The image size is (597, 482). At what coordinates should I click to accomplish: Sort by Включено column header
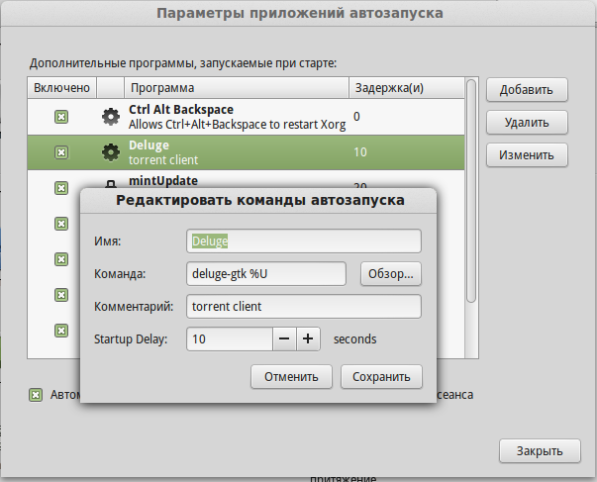click(x=61, y=88)
